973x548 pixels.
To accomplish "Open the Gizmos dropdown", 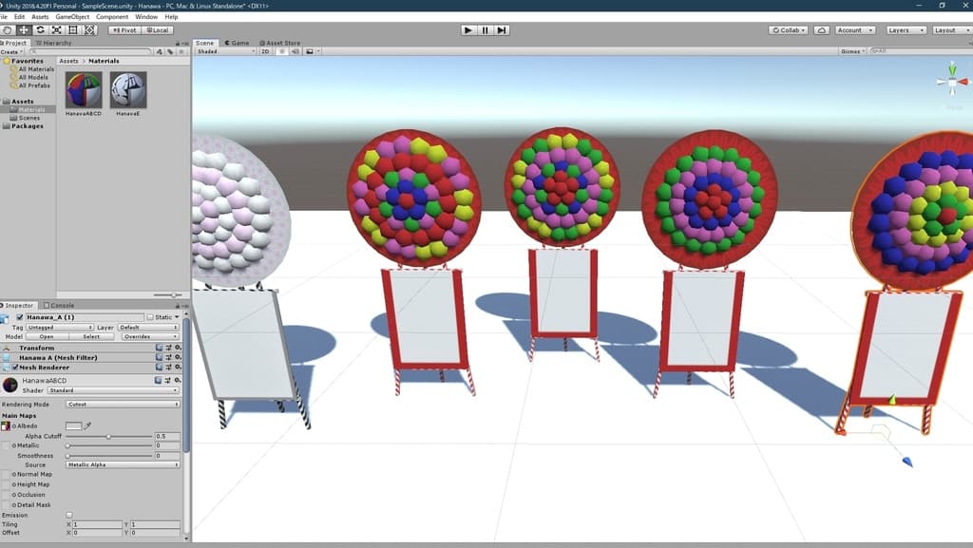I will click(852, 51).
